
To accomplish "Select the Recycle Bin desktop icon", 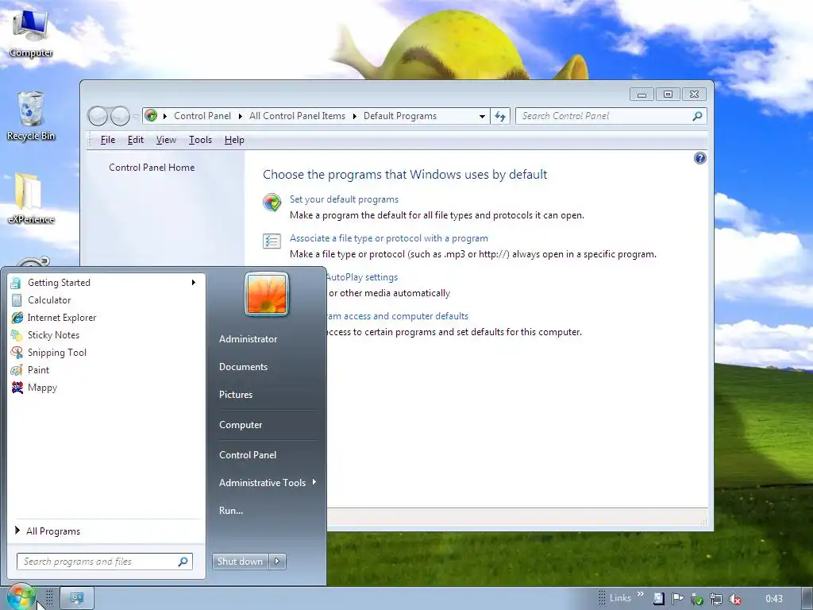I will click(x=31, y=116).
